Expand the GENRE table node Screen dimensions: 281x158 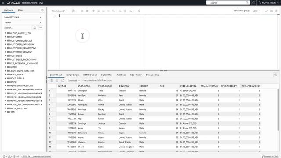coord(5,67)
